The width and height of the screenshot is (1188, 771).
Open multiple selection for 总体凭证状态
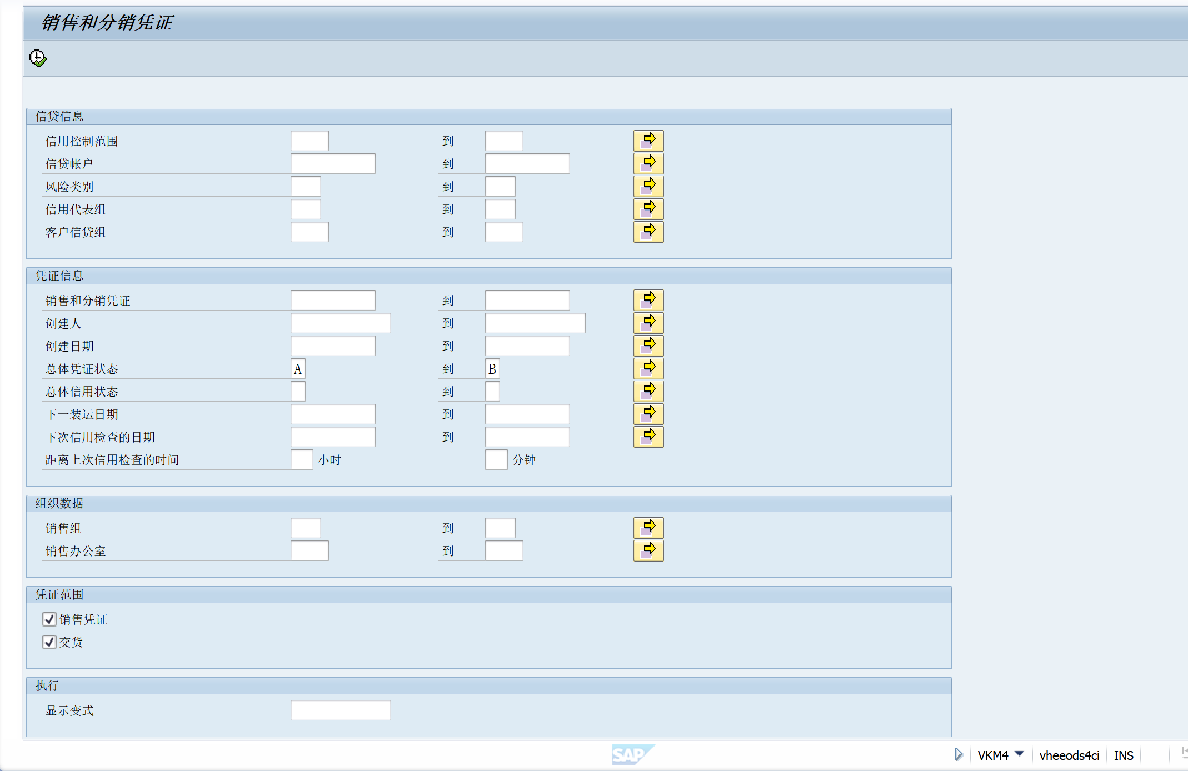pos(648,368)
